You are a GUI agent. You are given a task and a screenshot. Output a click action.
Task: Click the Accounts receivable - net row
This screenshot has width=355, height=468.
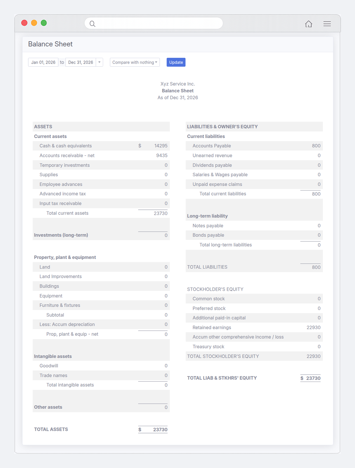(x=101, y=155)
